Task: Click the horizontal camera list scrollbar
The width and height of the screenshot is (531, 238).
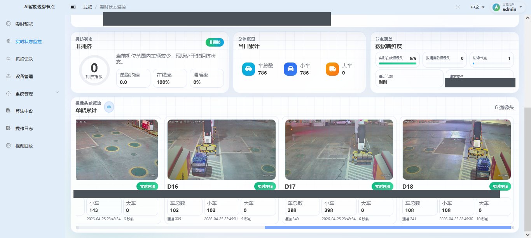Action: [388, 228]
